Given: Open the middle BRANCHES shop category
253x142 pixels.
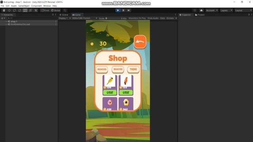Looking at the screenshot, I should point(118,69).
